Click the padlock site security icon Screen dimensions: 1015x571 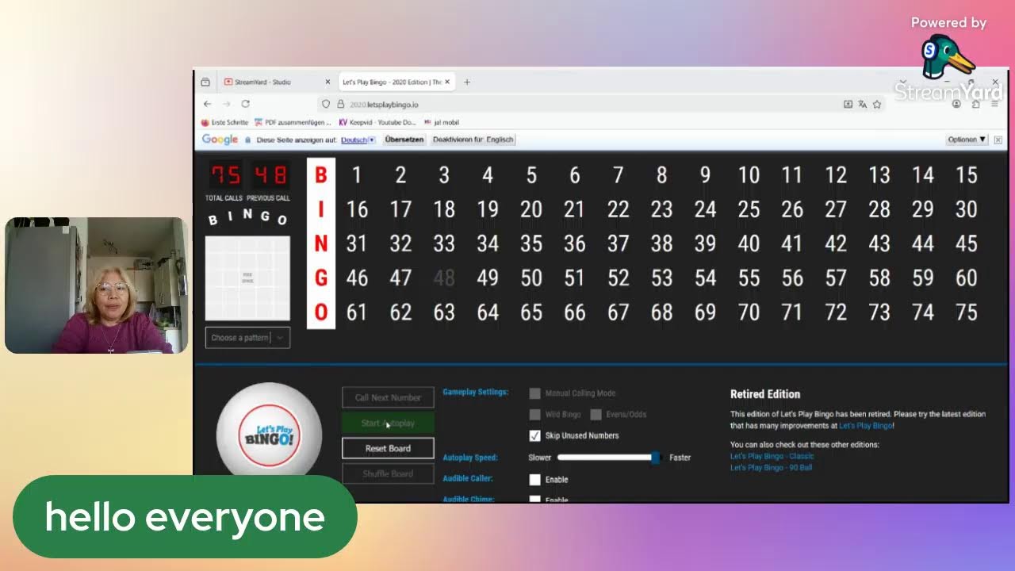click(x=341, y=104)
